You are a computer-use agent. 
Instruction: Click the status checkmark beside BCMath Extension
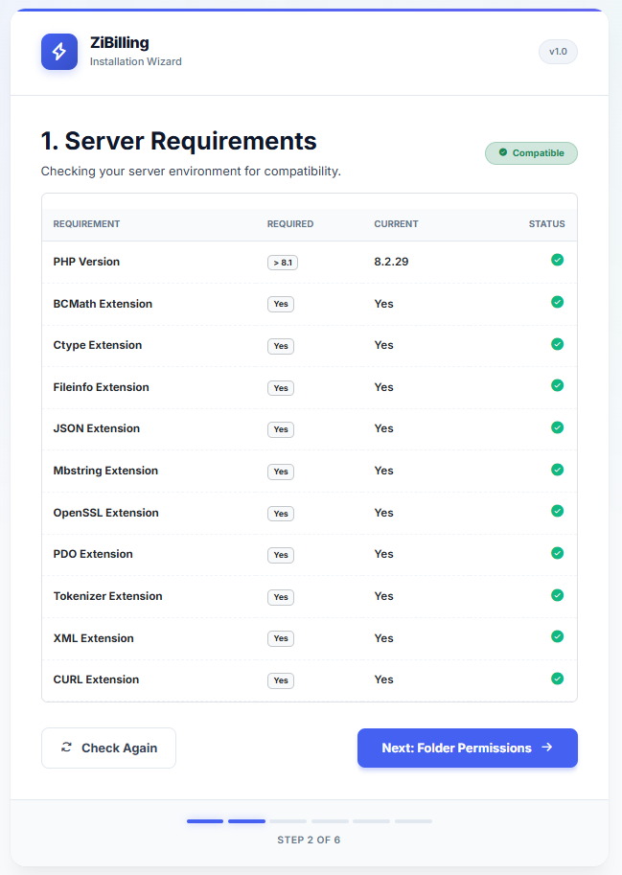pyautogui.click(x=557, y=302)
